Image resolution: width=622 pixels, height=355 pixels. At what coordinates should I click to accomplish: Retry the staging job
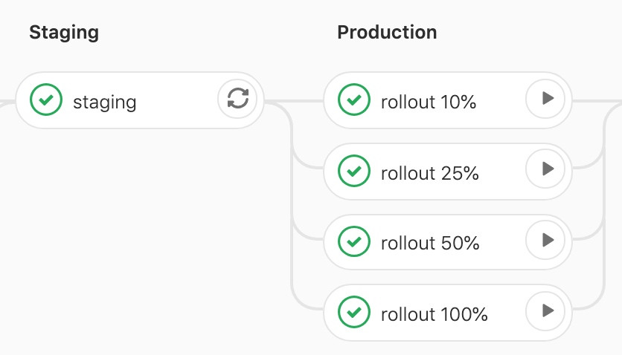click(x=237, y=99)
